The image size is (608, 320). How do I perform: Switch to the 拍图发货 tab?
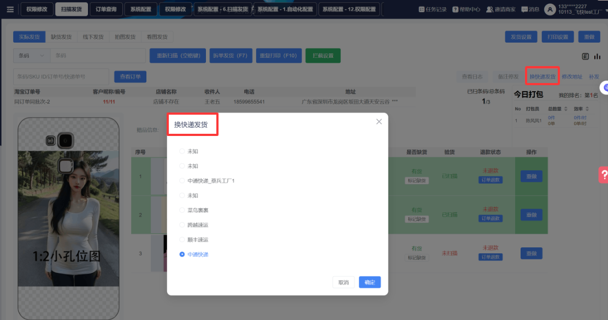125,37
